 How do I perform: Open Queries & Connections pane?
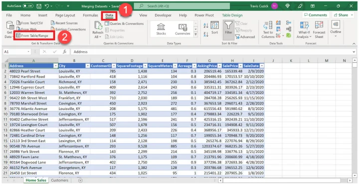(x=124, y=23)
